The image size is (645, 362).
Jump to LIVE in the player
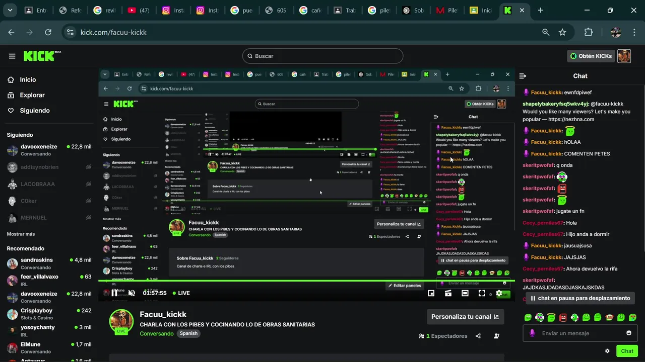[x=181, y=293]
